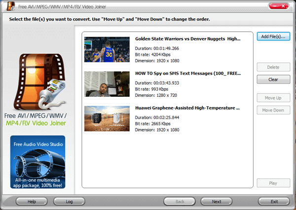Click the Move Down button

(x=273, y=110)
